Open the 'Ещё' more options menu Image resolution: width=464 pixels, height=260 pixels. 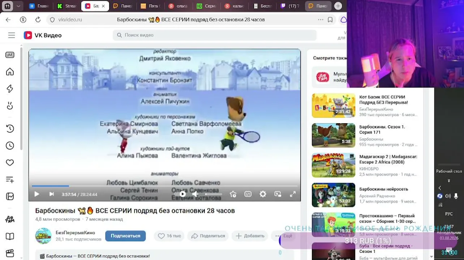point(284,236)
